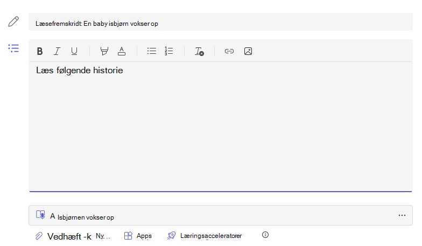Click the instructions list icon
Viewport: 422px width, 246px height.
pyautogui.click(x=13, y=48)
